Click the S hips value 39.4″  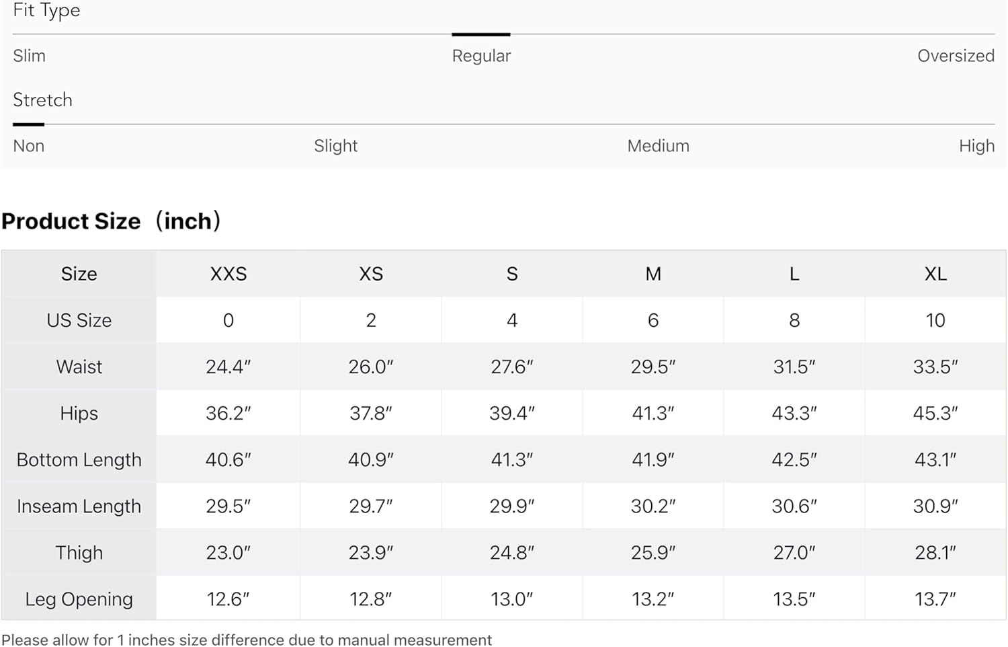click(x=511, y=413)
